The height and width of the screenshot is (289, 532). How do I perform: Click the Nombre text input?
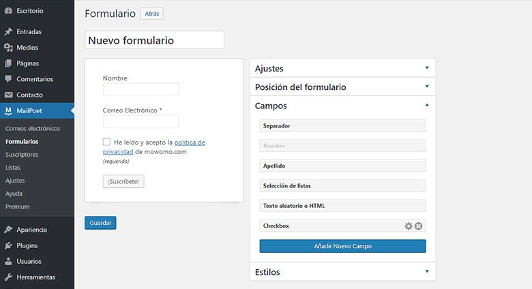[141, 89]
